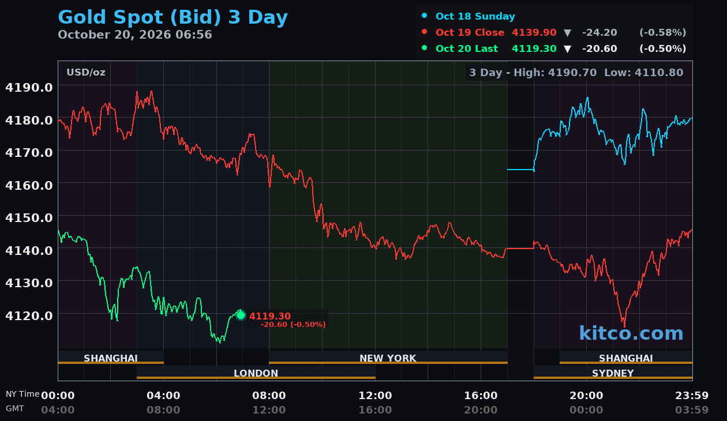This screenshot has height=421, width=727.
Task: Click the 4130.0 y-axis label
Action: click(x=29, y=283)
